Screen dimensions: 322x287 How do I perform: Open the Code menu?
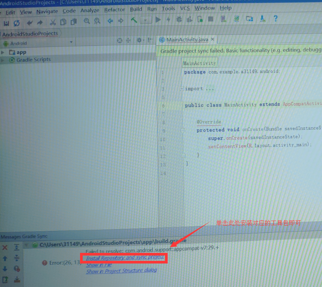[x=69, y=11]
